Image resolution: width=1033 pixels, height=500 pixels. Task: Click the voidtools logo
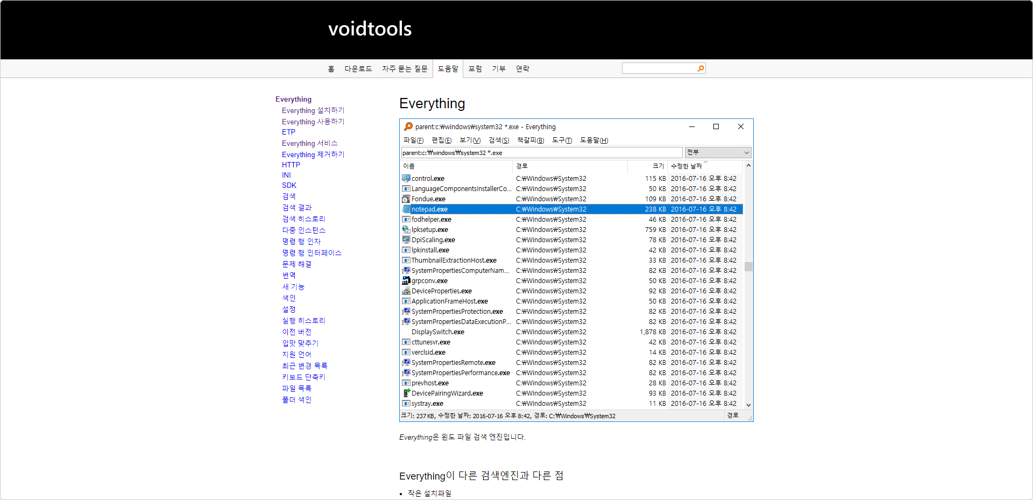tap(370, 29)
